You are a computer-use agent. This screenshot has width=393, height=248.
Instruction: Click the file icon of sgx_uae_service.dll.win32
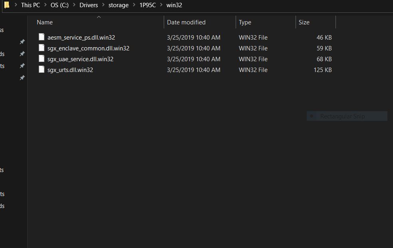(42, 58)
